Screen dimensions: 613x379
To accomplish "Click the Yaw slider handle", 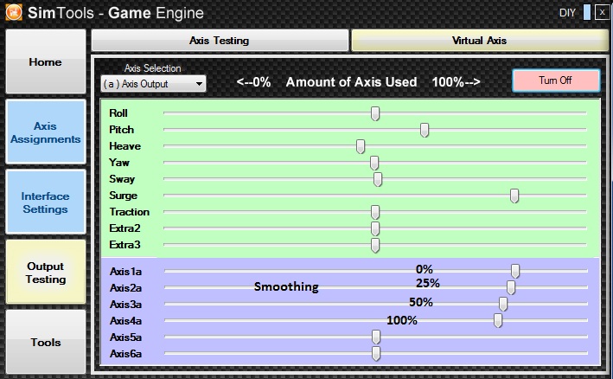I will tap(374, 163).
